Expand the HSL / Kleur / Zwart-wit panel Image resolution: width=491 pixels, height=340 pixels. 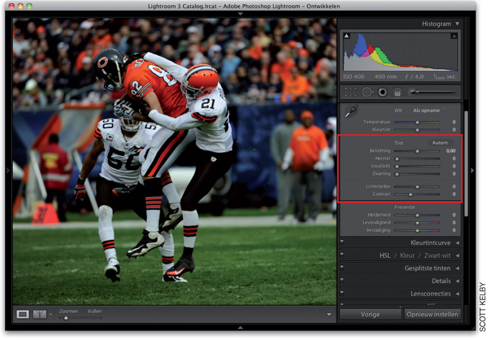(x=457, y=255)
